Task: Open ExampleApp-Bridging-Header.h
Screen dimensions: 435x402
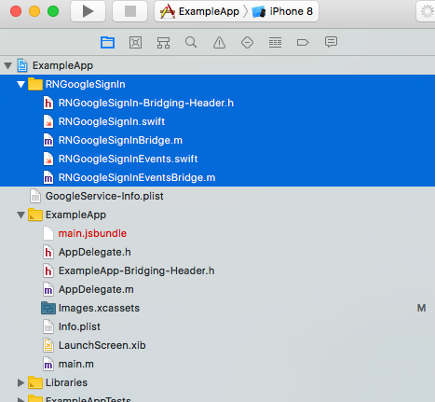Action: tap(217, 270)
